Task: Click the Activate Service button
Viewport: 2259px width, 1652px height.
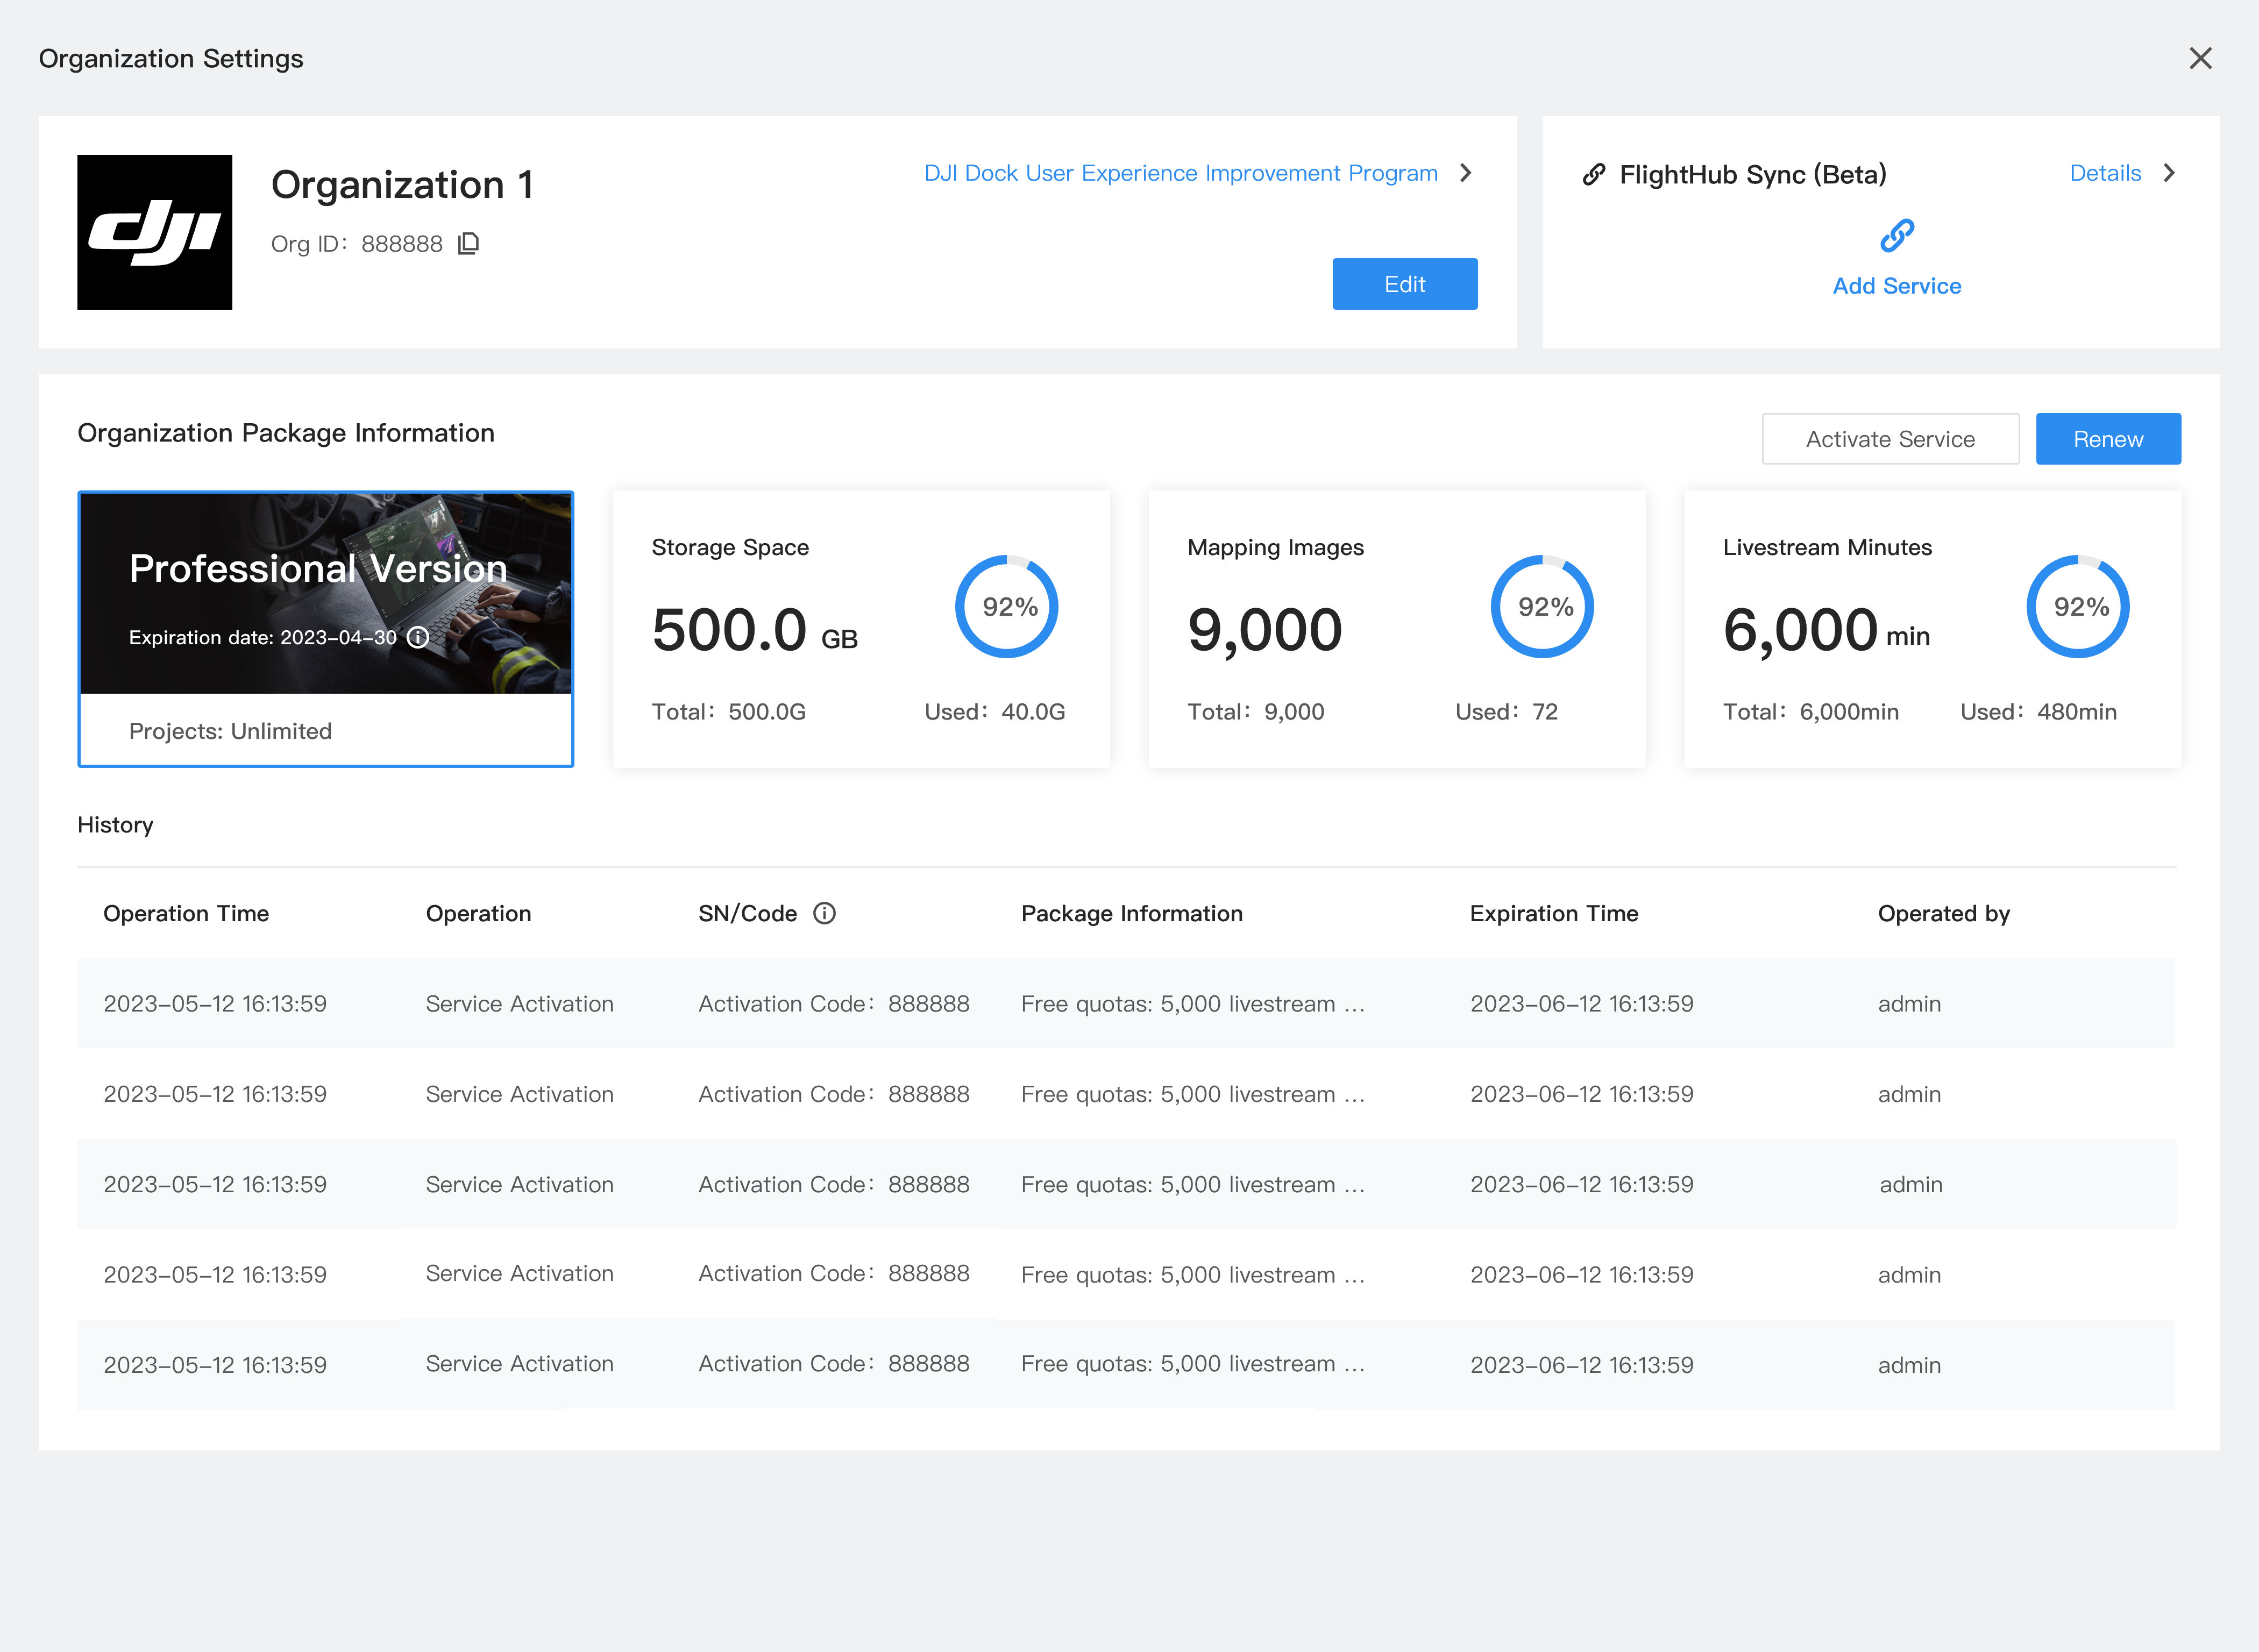Action: [x=1890, y=439]
